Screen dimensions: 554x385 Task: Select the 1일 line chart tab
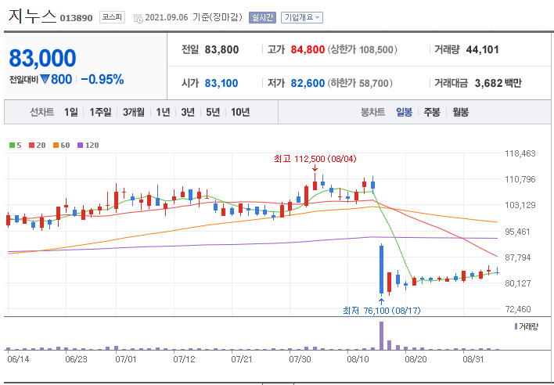click(x=71, y=113)
